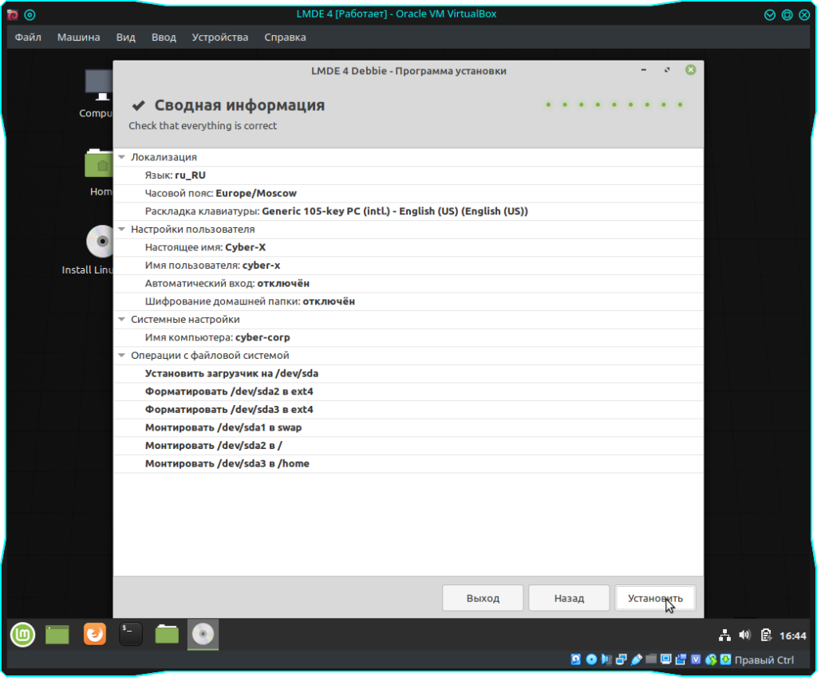The width and height of the screenshot is (817, 677).
Task: Click the show desktop icon in panel
Action: 57,635
